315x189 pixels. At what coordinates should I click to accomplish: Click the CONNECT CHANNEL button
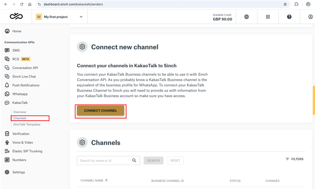(101, 111)
